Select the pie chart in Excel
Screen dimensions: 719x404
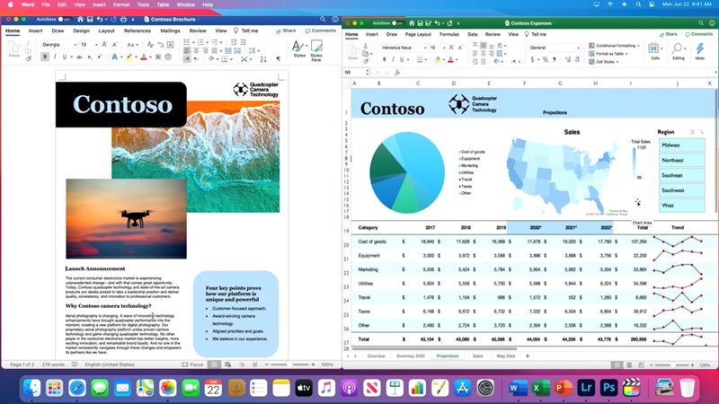click(x=407, y=172)
